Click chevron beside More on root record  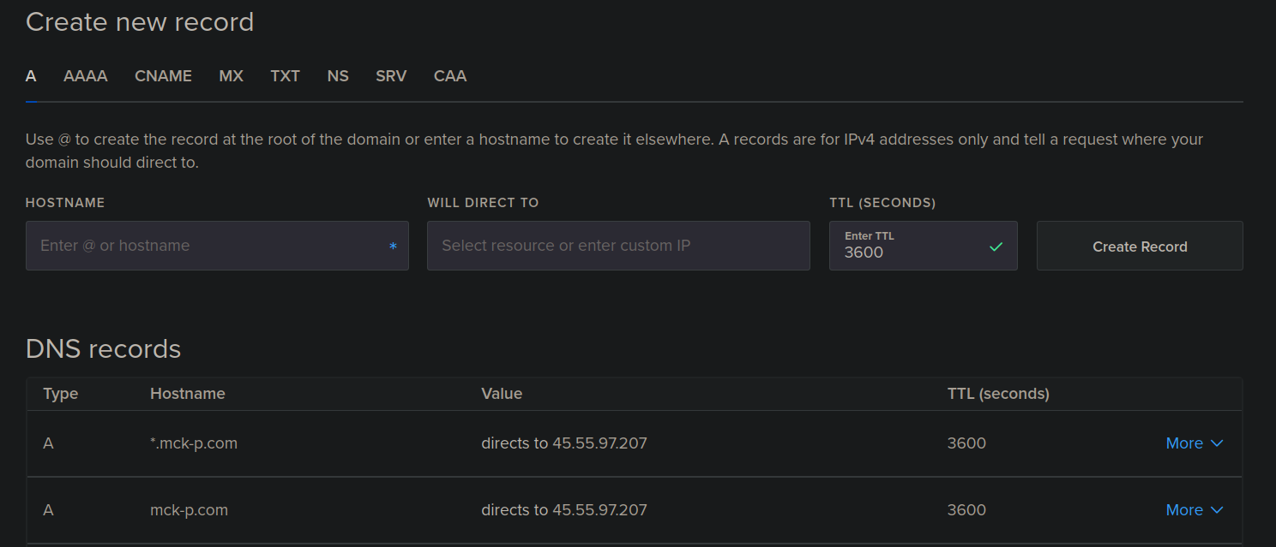click(x=1217, y=510)
